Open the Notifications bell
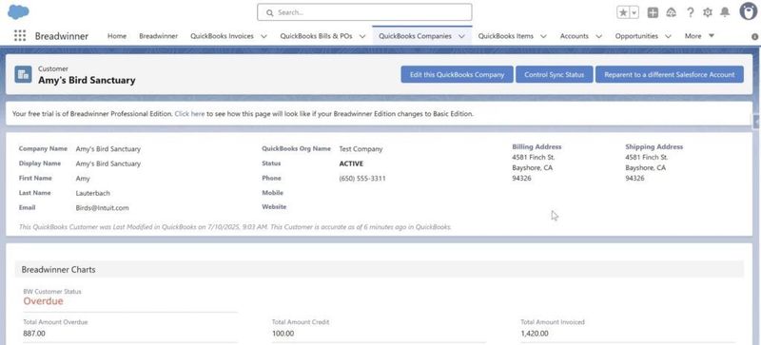 [725, 12]
